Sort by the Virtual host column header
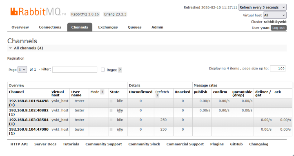Image resolution: width=294 pixels, height=156 pixels. click(x=58, y=94)
